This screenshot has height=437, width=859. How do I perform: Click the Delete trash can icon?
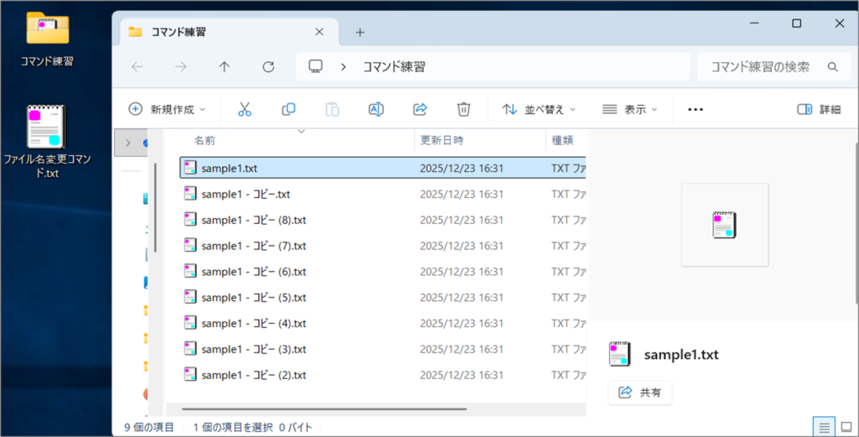point(464,109)
